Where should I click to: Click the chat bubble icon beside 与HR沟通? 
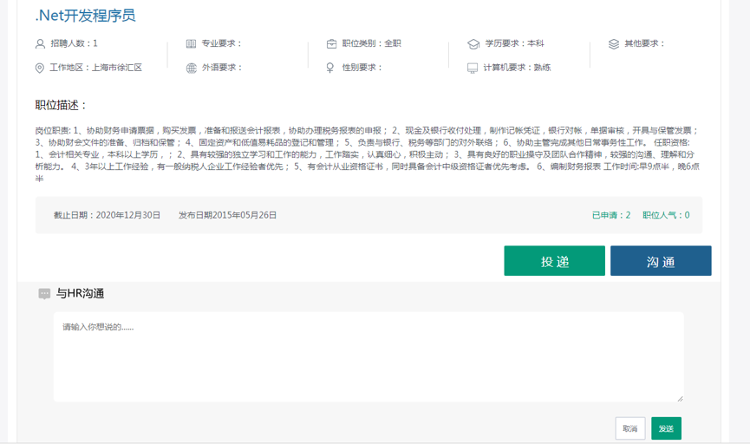tap(44, 294)
